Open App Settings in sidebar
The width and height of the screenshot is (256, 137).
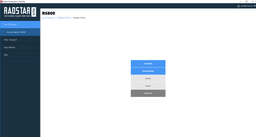20,47
